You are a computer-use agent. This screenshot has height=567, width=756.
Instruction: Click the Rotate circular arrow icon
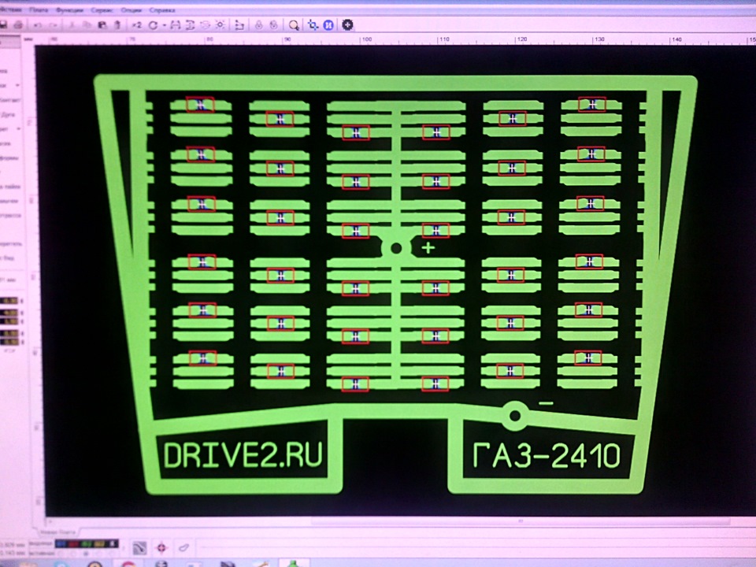click(x=153, y=25)
